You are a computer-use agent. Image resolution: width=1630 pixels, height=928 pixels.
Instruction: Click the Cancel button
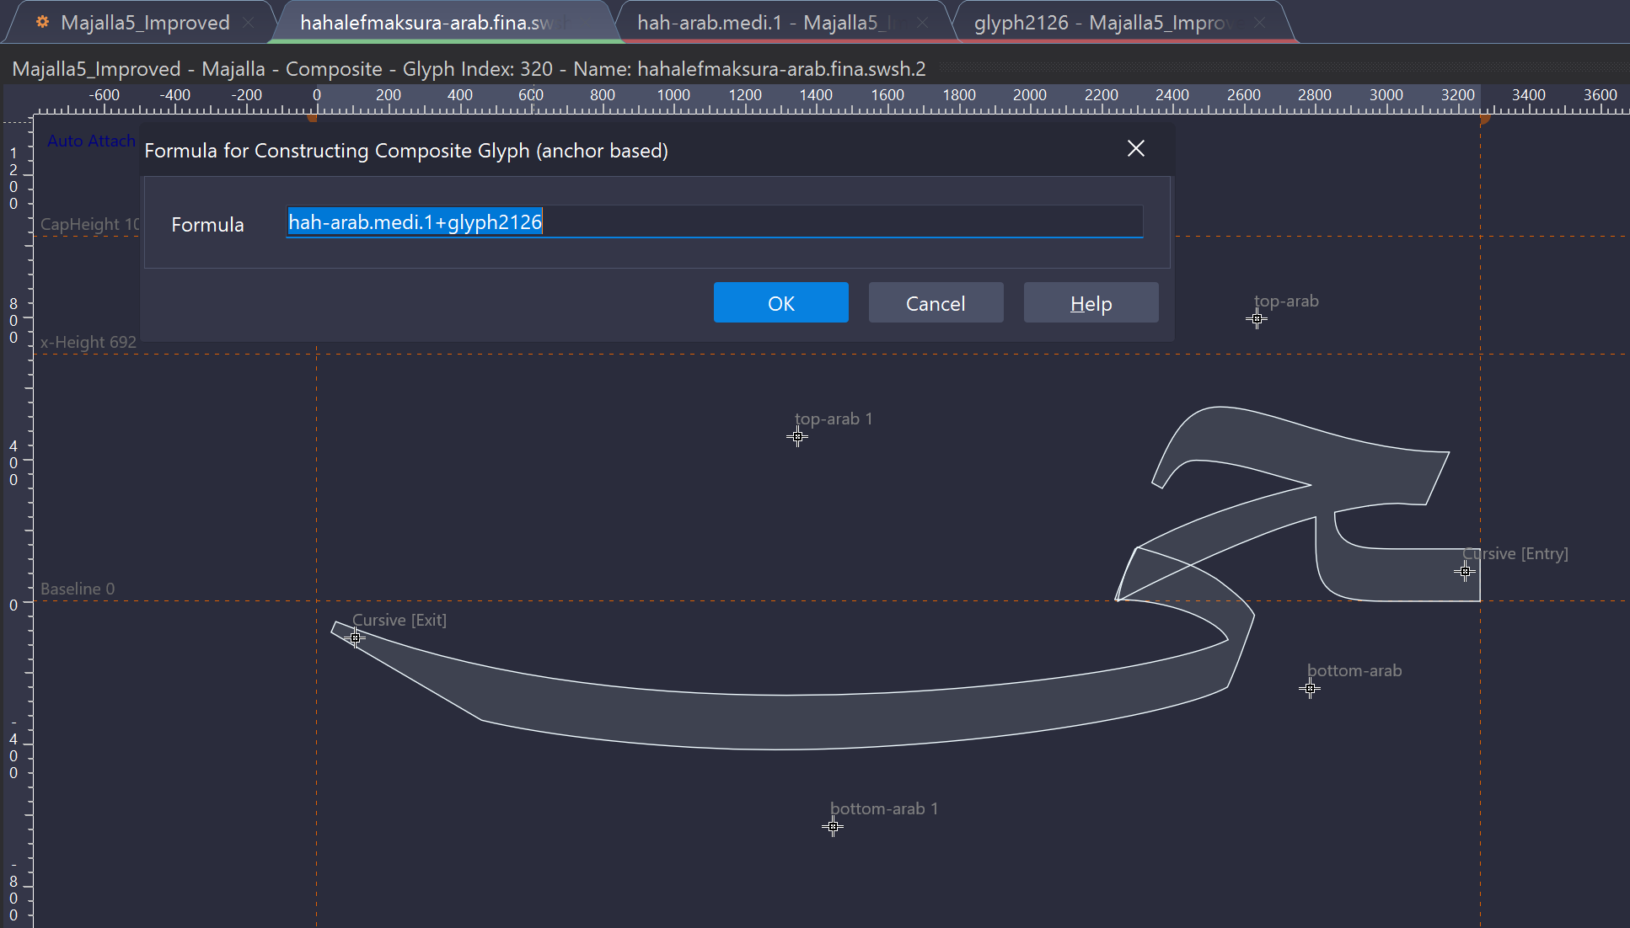click(x=936, y=303)
